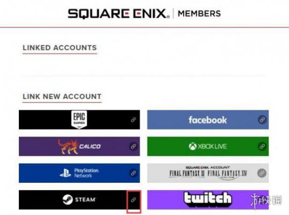289x215 pixels.
Task: Click the MEMBERS header text
Action: 199,13
